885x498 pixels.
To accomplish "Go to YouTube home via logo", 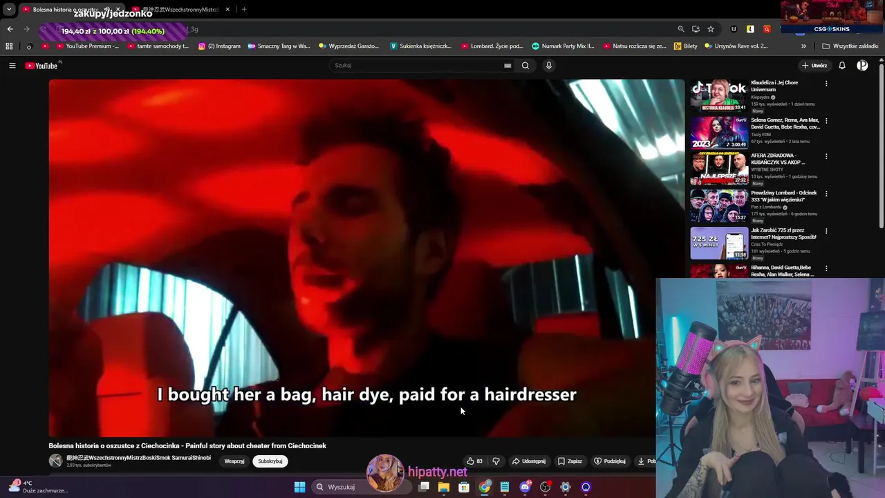I will [x=41, y=66].
